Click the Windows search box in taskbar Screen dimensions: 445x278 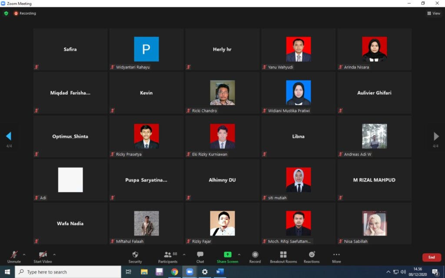[68, 272]
